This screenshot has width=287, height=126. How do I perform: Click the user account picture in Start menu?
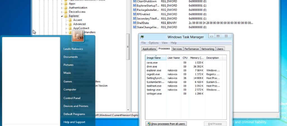point(78,36)
